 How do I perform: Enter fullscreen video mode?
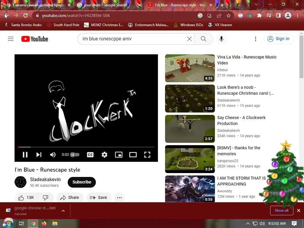point(147,155)
